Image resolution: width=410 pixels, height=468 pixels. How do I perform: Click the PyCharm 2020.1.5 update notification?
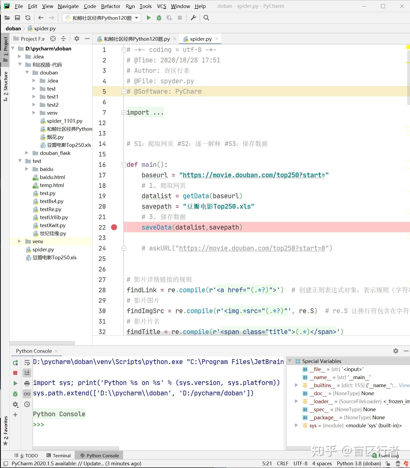tap(76, 463)
